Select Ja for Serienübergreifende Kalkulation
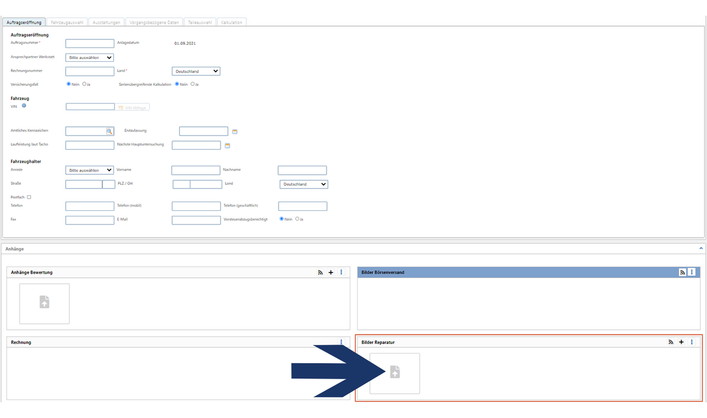The image size is (707, 418). click(x=193, y=84)
